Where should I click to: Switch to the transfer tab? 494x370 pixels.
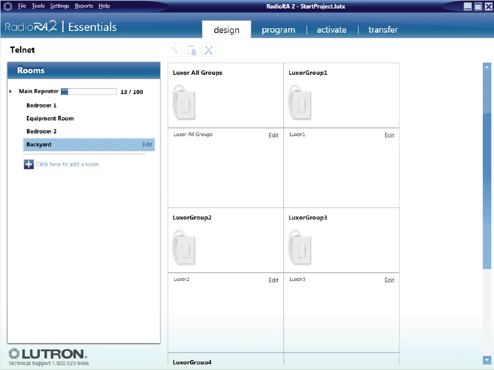point(383,30)
